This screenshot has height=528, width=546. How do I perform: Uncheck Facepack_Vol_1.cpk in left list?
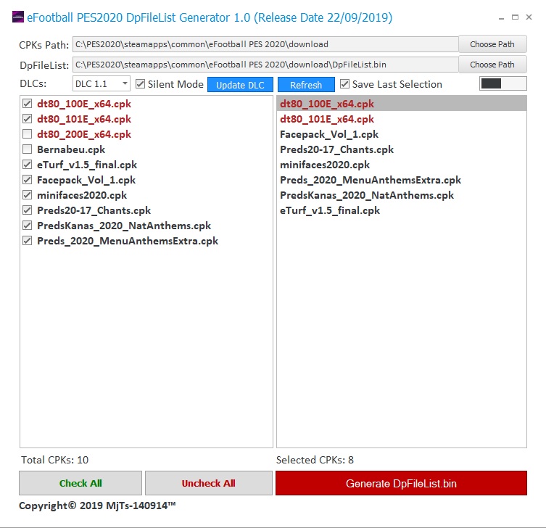[x=27, y=180]
